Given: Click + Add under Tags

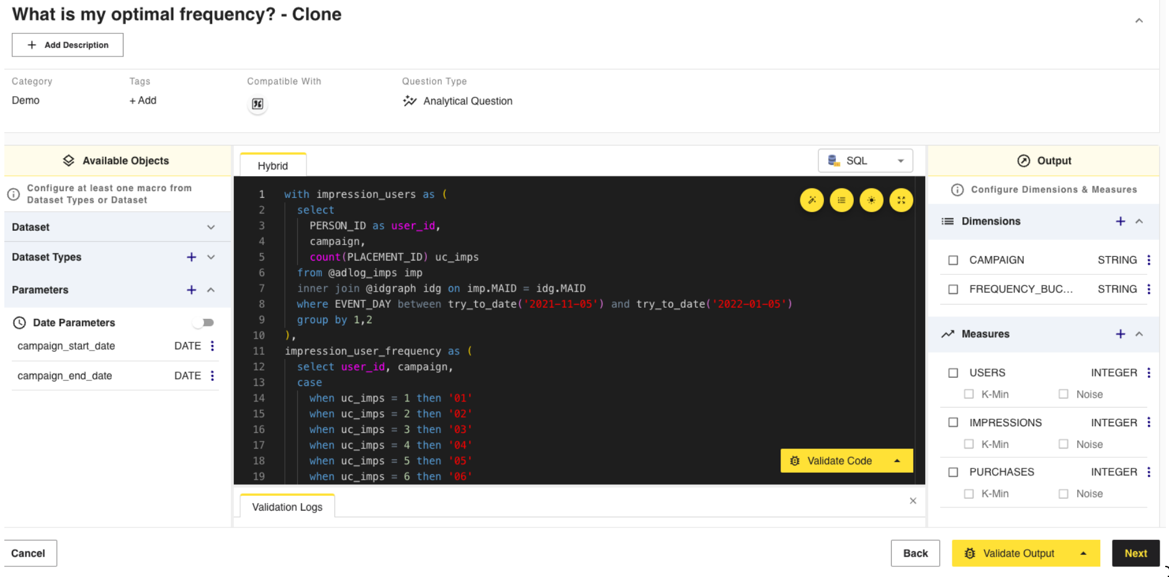Looking at the screenshot, I should (x=143, y=101).
